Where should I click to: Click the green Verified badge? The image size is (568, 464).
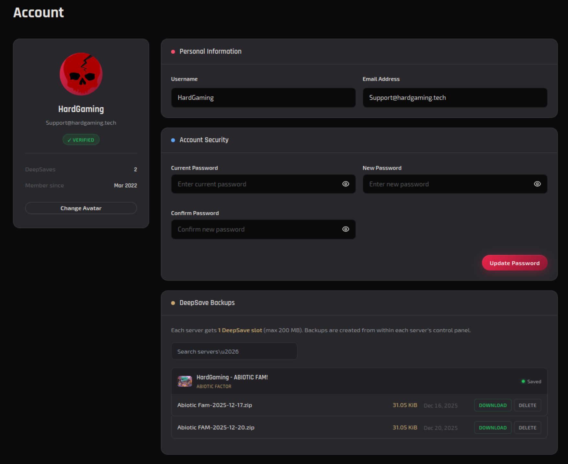coord(81,140)
